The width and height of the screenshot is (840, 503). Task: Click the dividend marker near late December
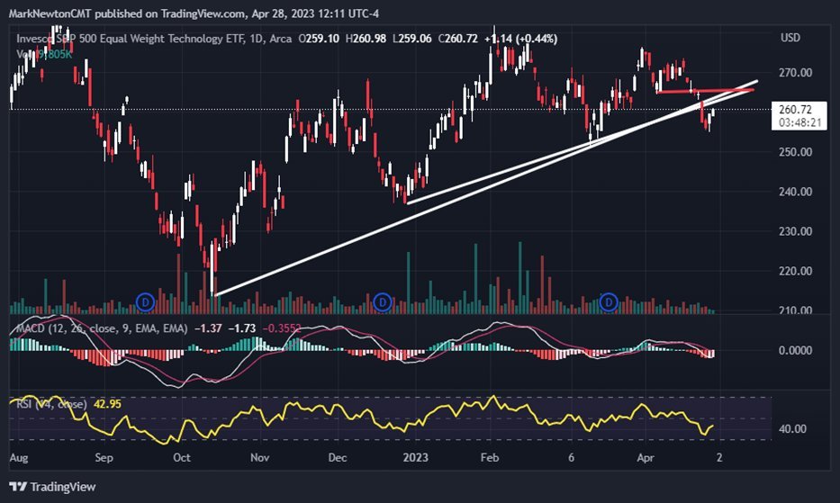pyautogui.click(x=382, y=302)
